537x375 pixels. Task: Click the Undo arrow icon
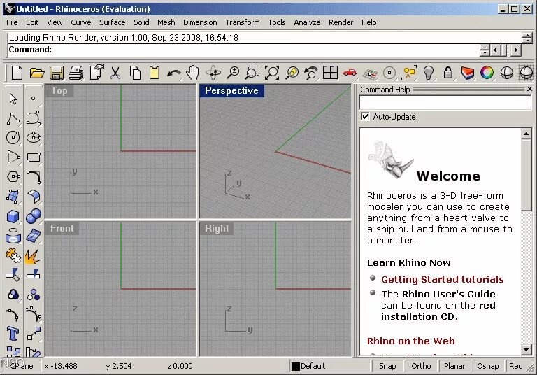[174, 73]
